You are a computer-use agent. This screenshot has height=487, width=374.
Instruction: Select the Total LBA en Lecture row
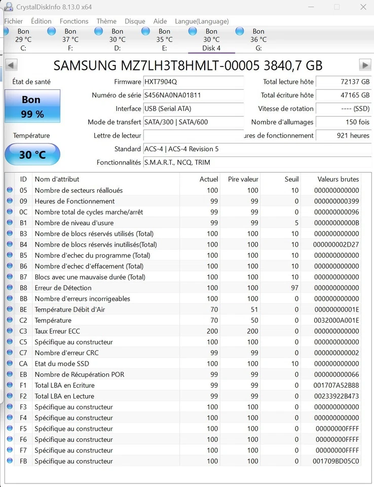point(183,396)
